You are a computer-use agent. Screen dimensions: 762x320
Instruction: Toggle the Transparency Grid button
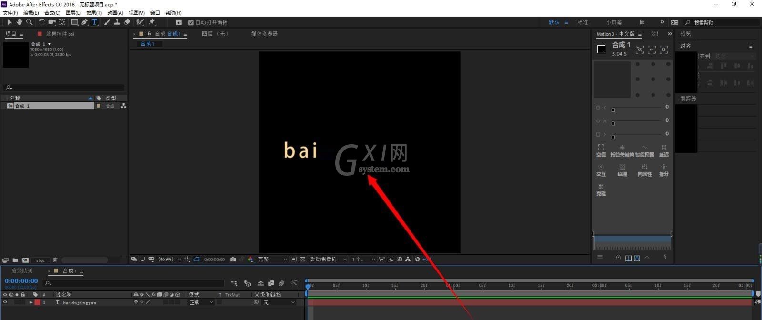[x=302, y=260]
